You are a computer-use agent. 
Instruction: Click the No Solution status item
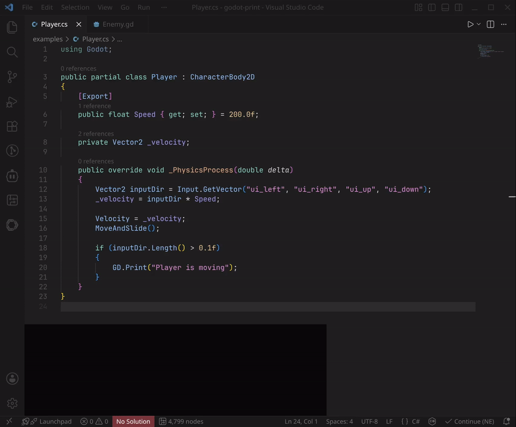[x=133, y=422]
